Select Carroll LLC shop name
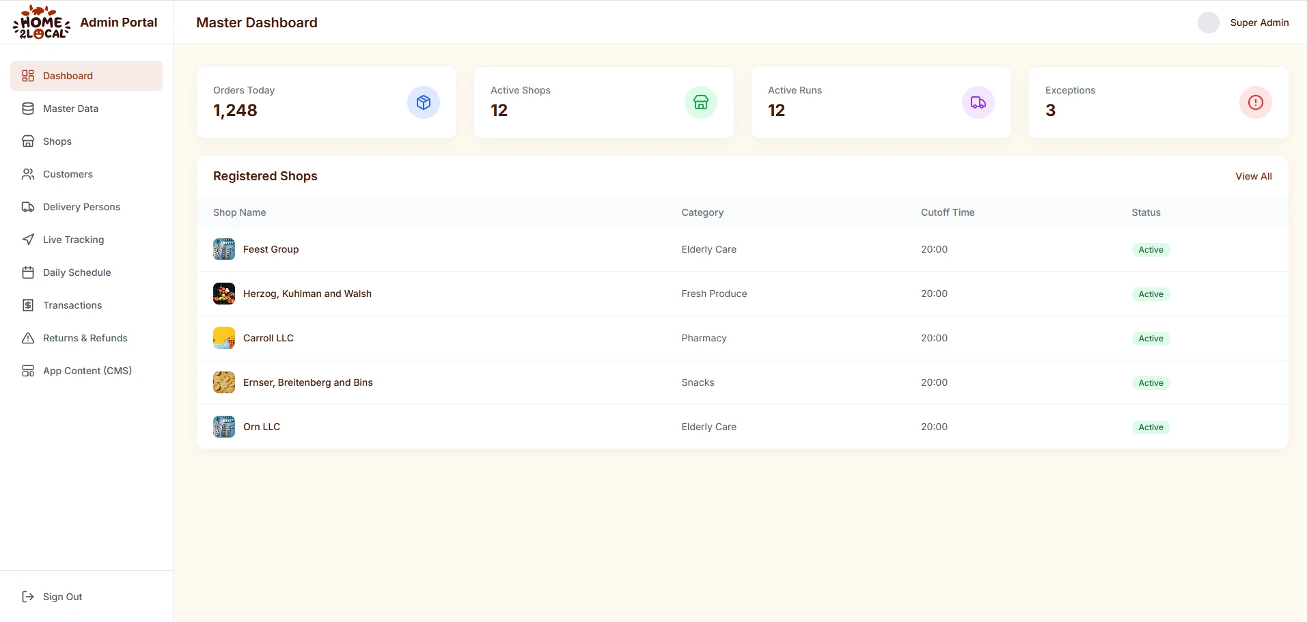This screenshot has width=1307, height=622. click(x=269, y=338)
